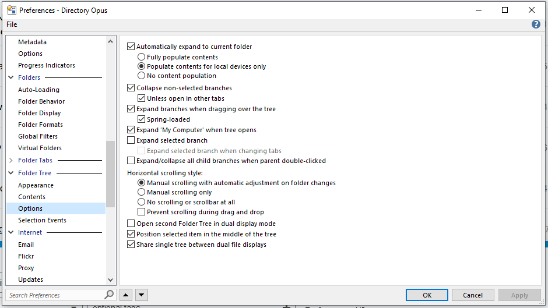Click the Apply button
Viewport: 548px width, 308px height.
point(519,295)
